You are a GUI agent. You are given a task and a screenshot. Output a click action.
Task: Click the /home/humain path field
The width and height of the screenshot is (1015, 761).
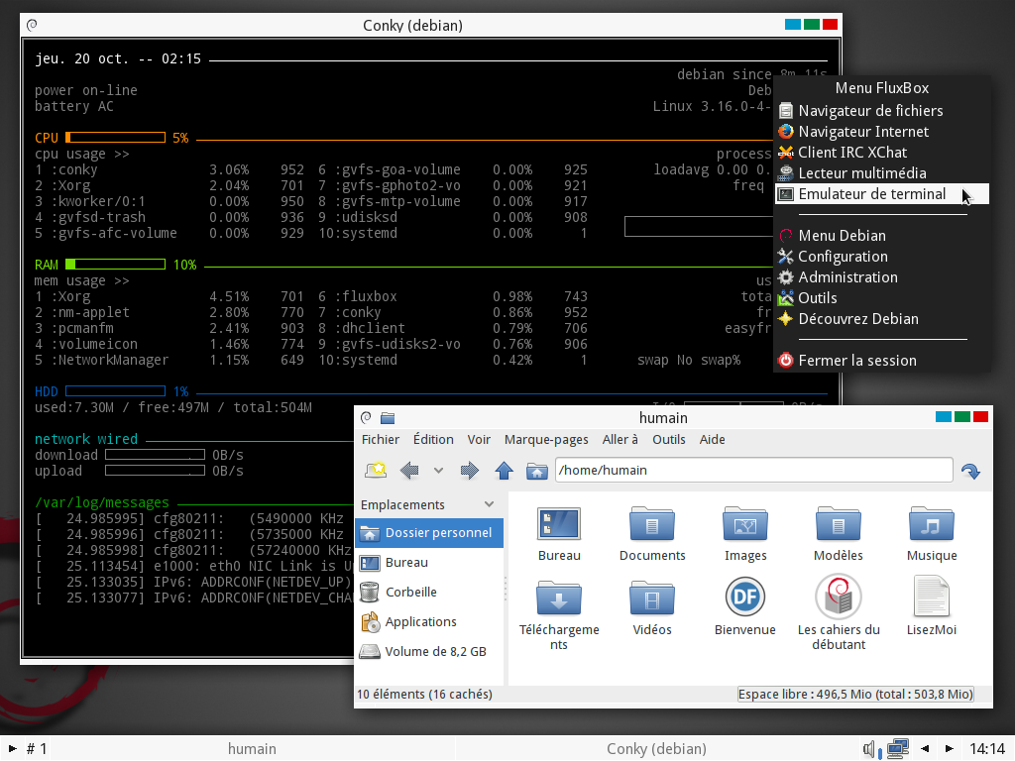(x=751, y=470)
